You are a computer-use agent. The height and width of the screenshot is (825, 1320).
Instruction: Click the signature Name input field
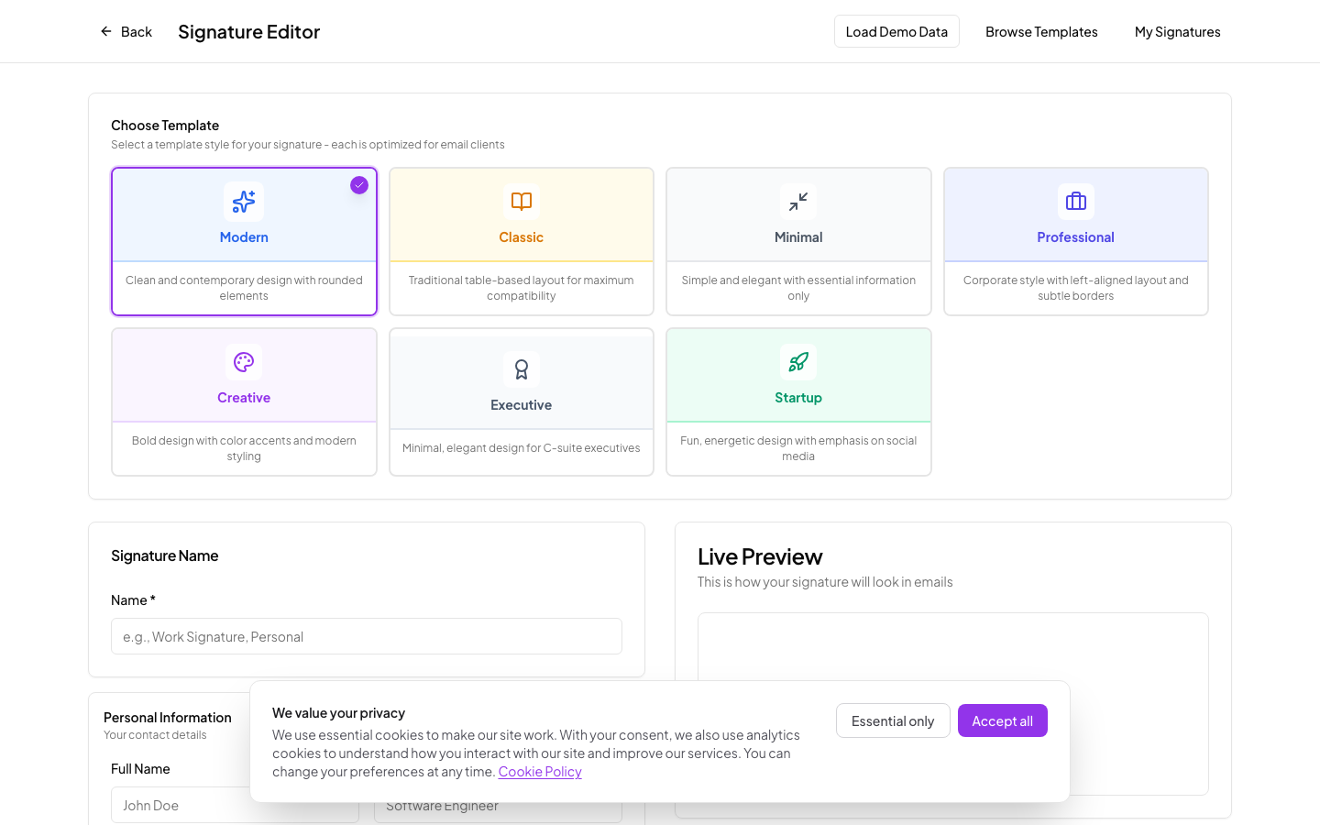click(367, 635)
